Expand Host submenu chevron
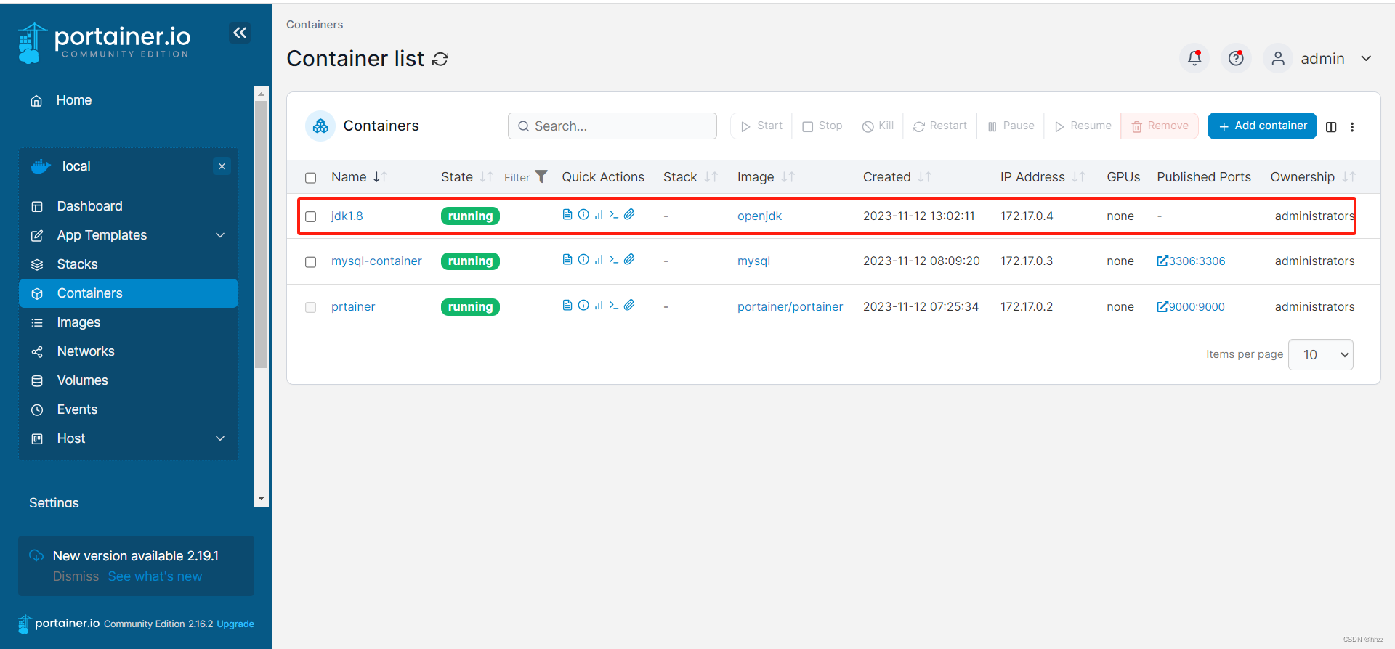This screenshot has height=649, width=1395. click(220, 438)
